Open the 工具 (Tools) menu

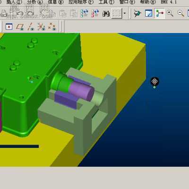(x=106, y=2)
